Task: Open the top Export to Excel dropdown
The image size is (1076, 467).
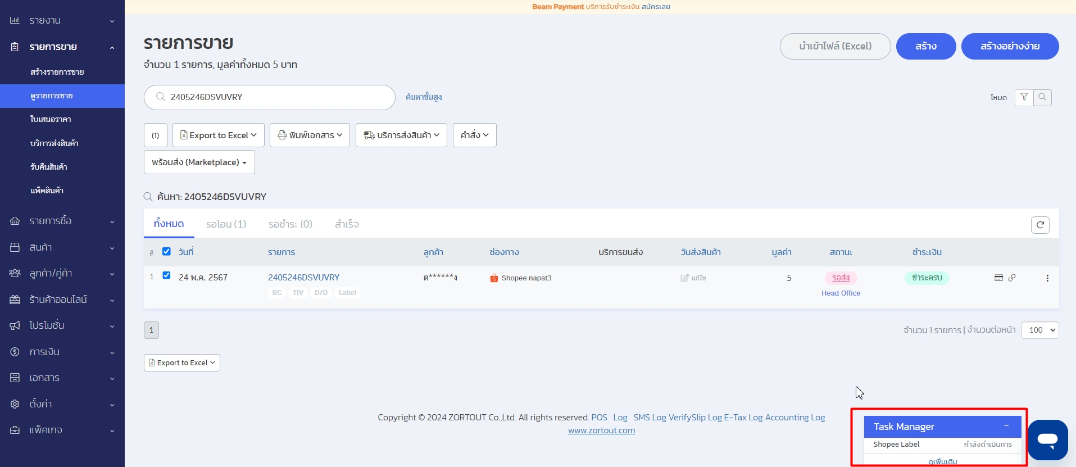Action: pos(218,135)
